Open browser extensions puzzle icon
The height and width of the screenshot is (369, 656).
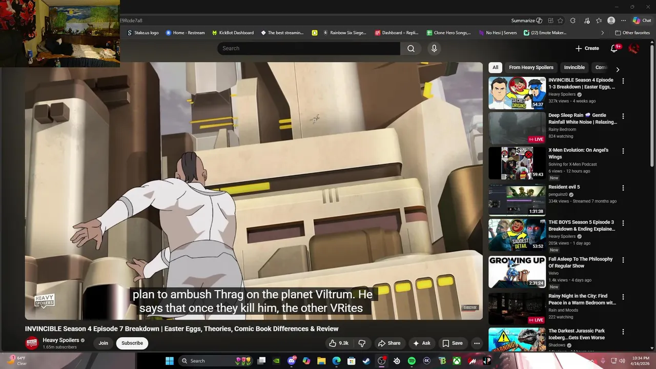[573, 20]
